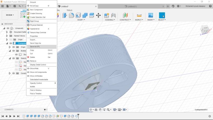Choose Save As STL from context menu
The image size is (213, 120).
point(42,47)
